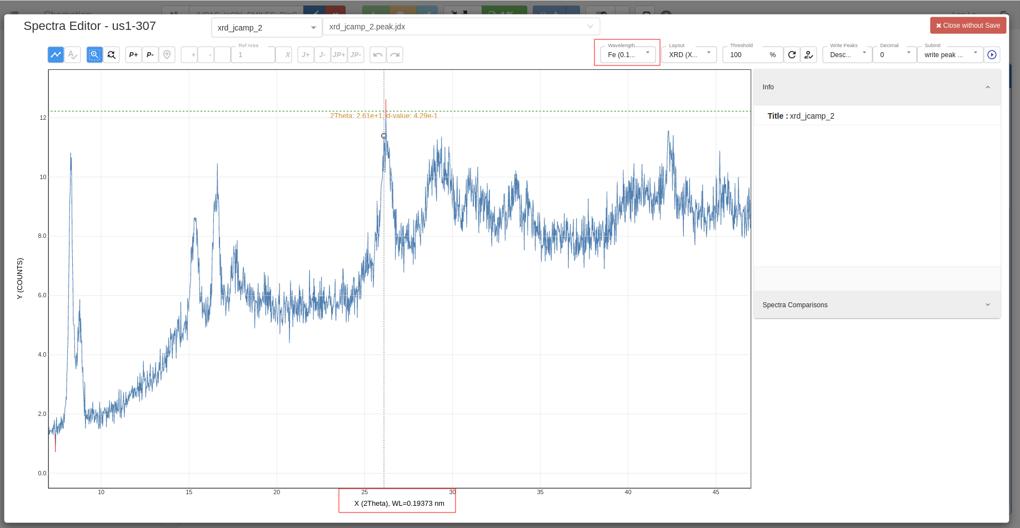Open the Wavelength dropdown showing Fe
Viewport: 1020px width, 528px height.
(x=627, y=53)
